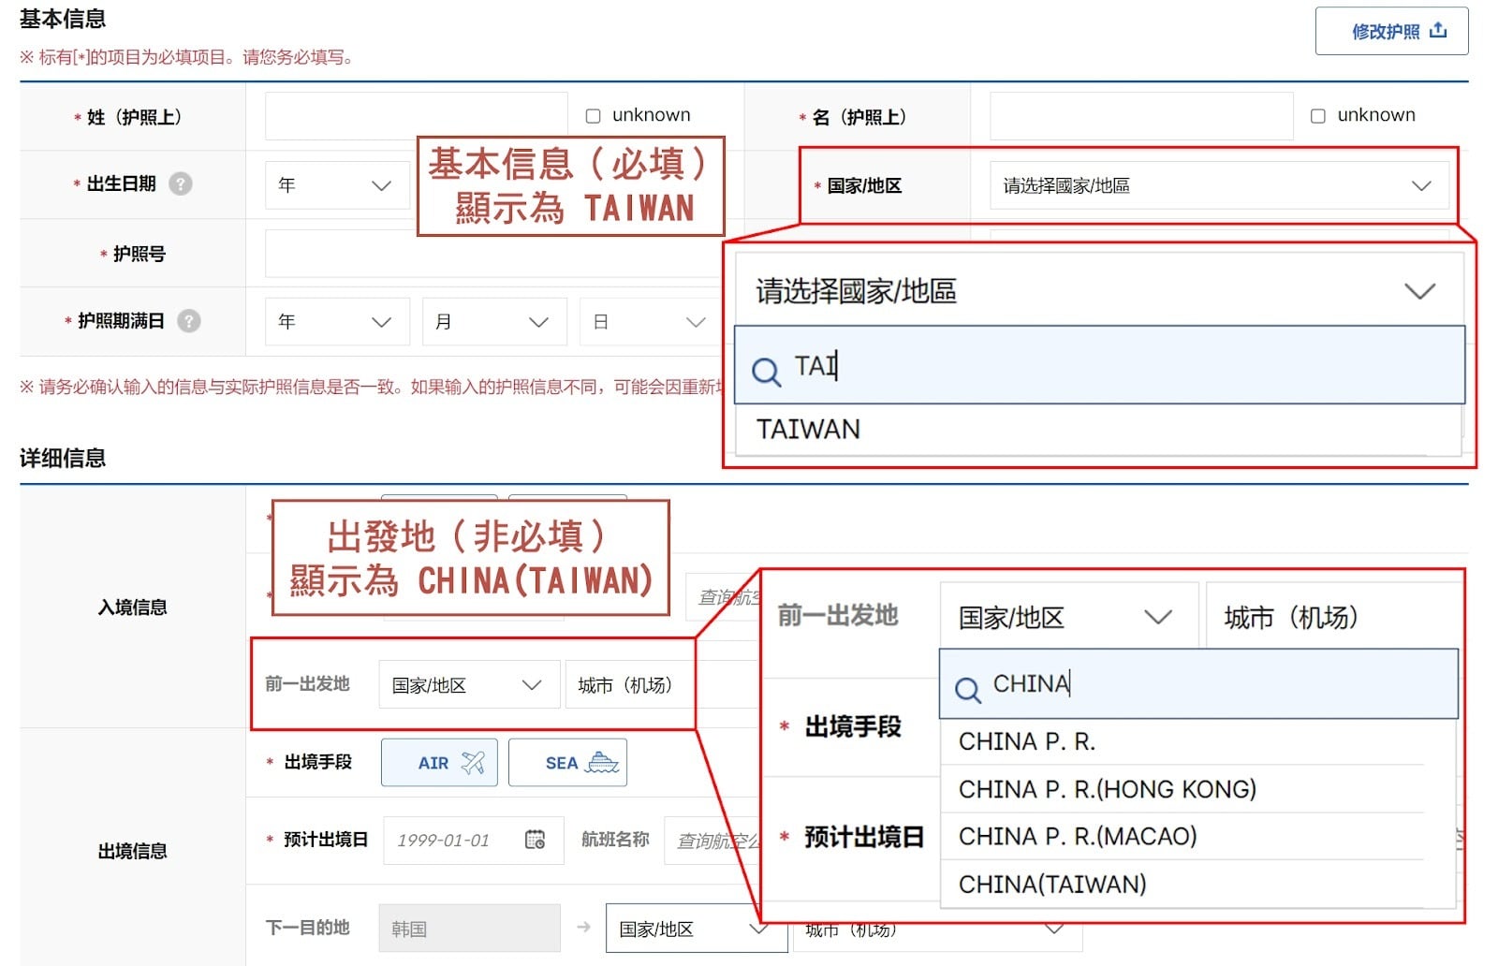Click the 姓 (护照上) surname input field
The height and width of the screenshot is (966, 1498).
(x=416, y=116)
